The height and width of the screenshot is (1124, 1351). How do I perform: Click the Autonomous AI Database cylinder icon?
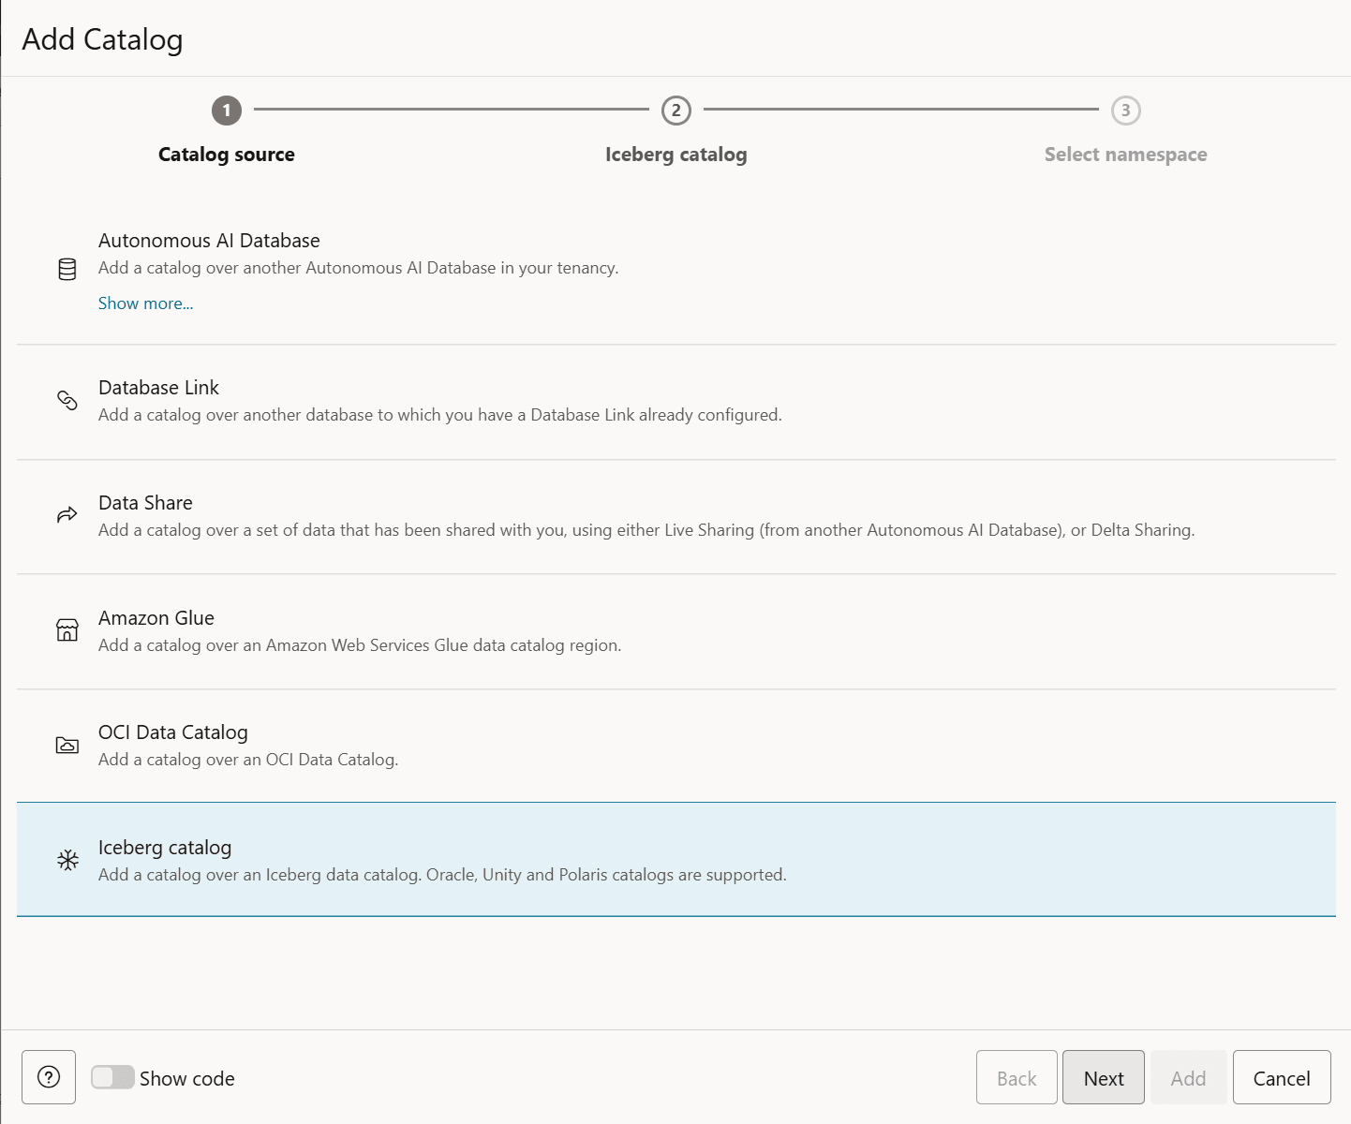tap(67, 270)
